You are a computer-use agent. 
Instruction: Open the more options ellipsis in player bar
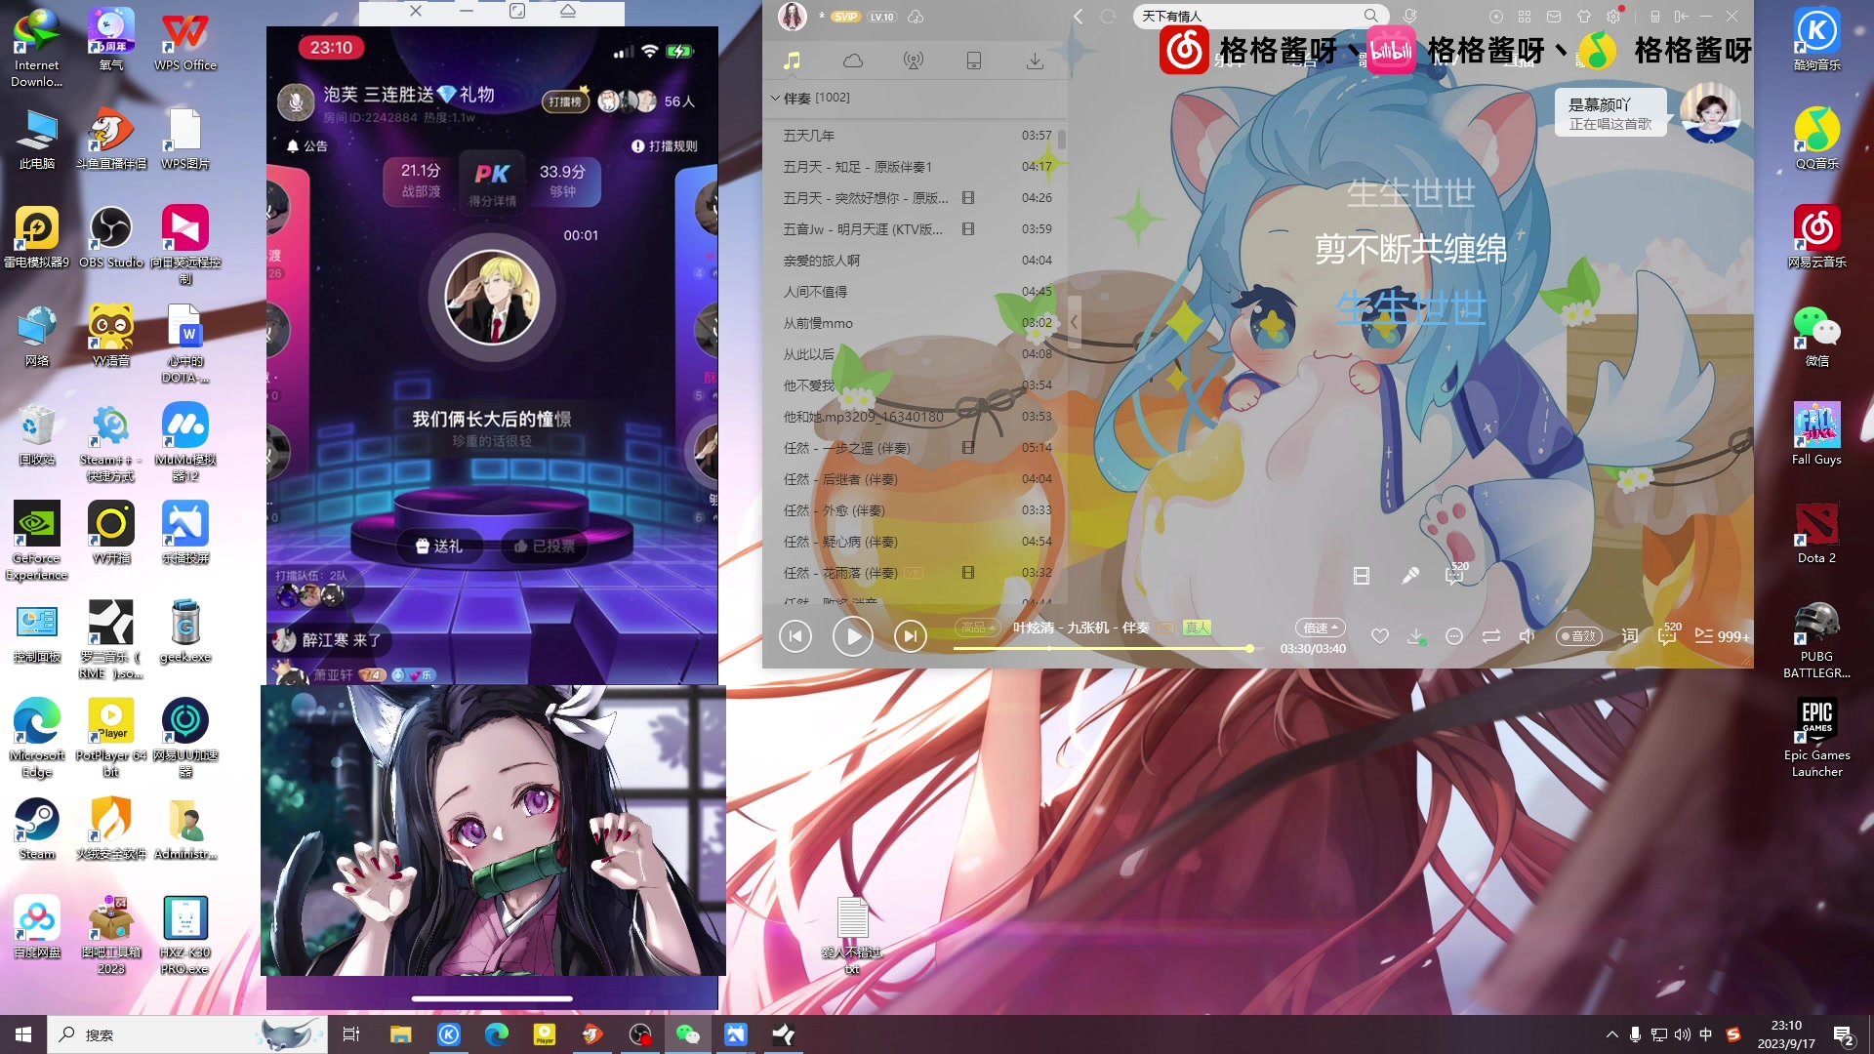tap(1454, 636)
